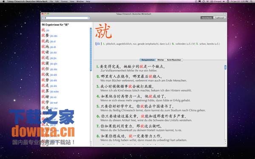Open the Help menu

pyautogui.click(x=88, y=1)
